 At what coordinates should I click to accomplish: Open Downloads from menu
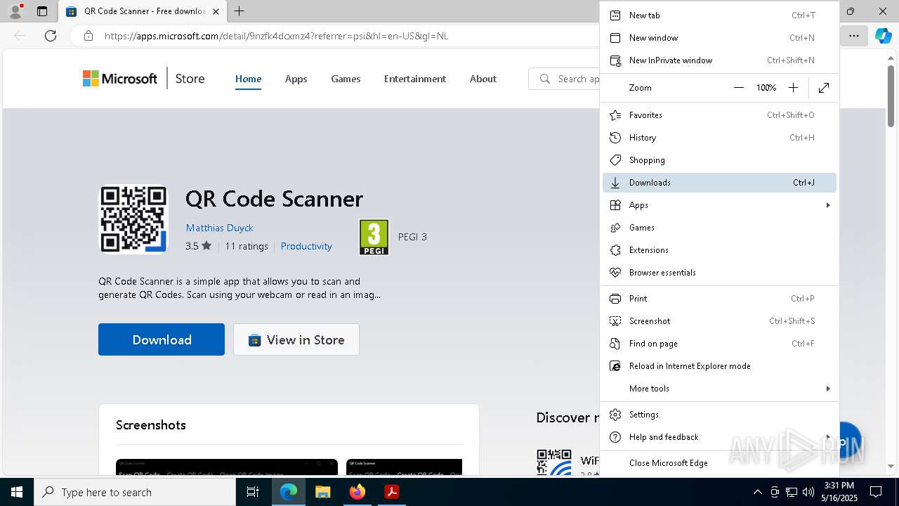pos(719,183)
